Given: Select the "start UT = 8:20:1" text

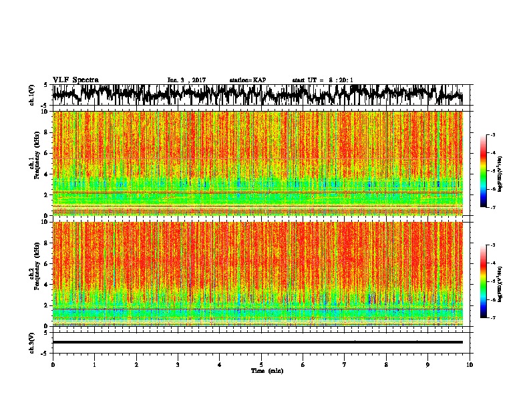Looking at the screenshot, I should [322, 80].
